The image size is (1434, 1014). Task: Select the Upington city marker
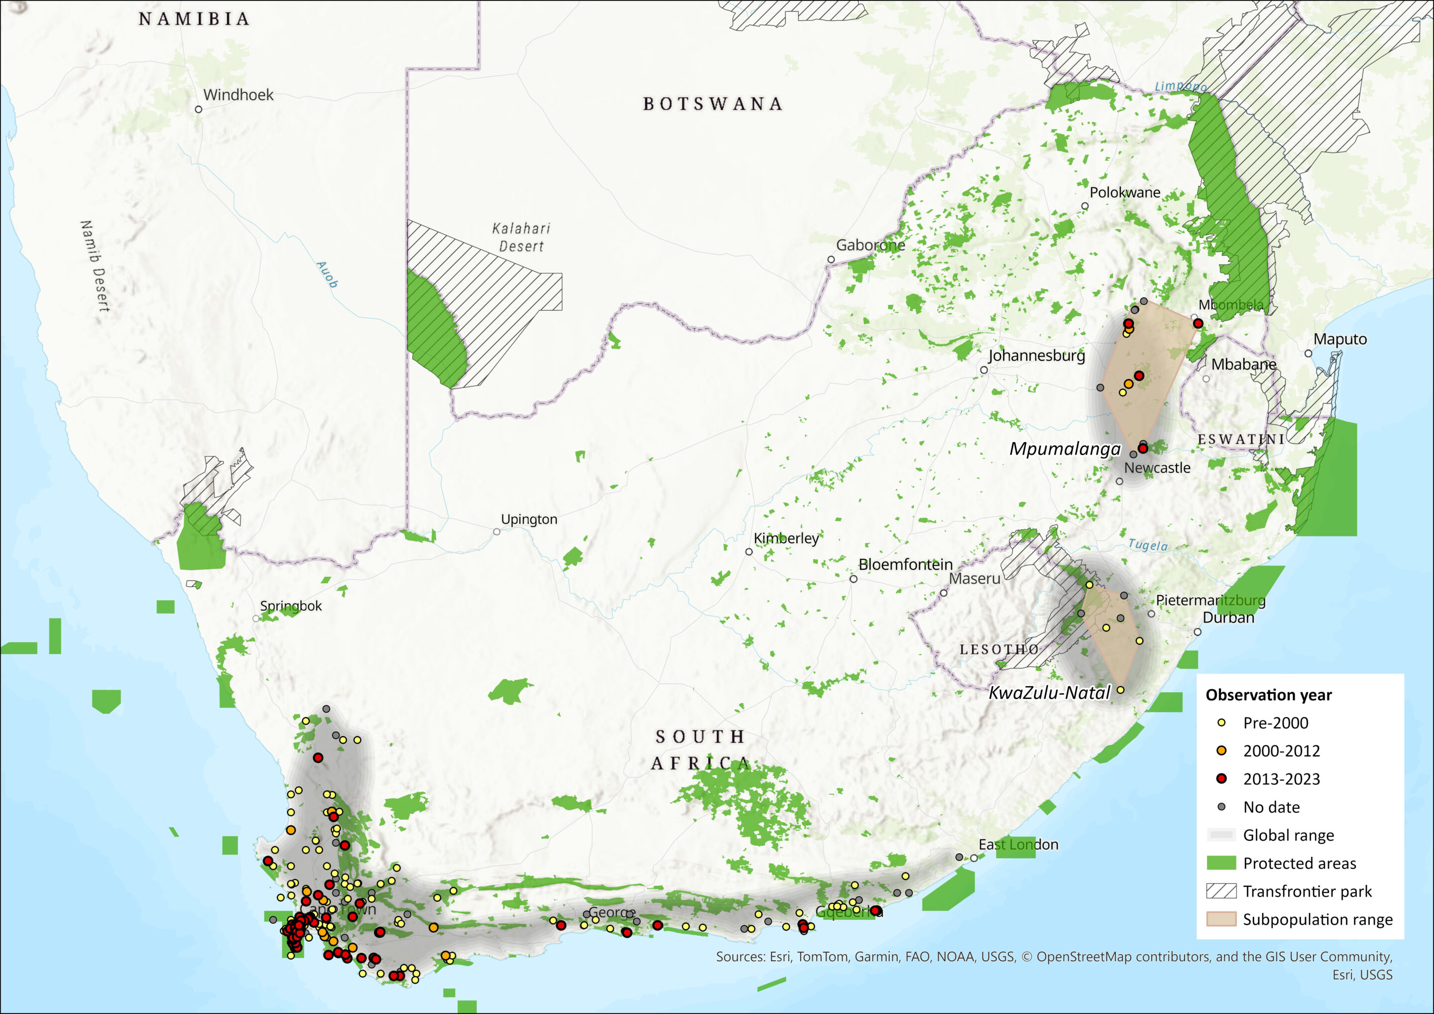click(x=496, y=532)
